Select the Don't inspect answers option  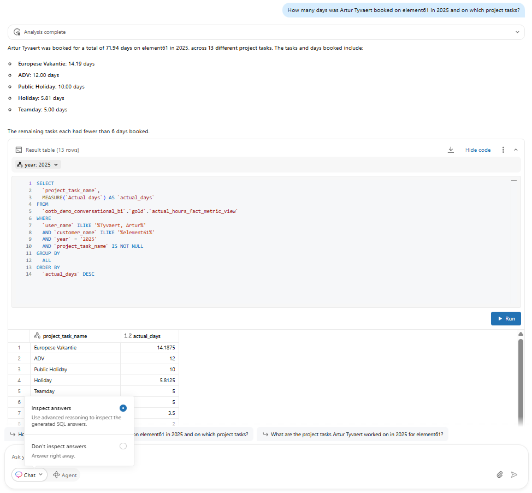pos(123,446)
